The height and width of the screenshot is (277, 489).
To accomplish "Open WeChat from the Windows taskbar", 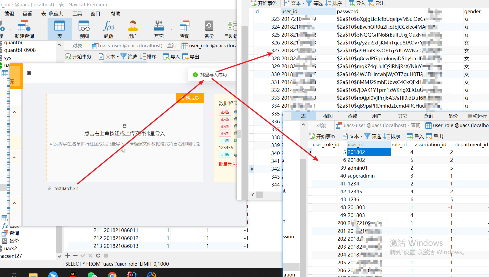I will pyautogui.click(x=92, y=275).
